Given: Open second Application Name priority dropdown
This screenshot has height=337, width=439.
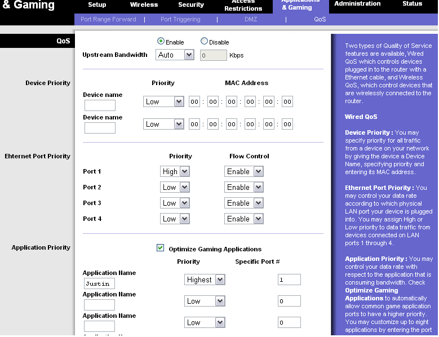Looking at the screenshot, I should click(205, 301).
